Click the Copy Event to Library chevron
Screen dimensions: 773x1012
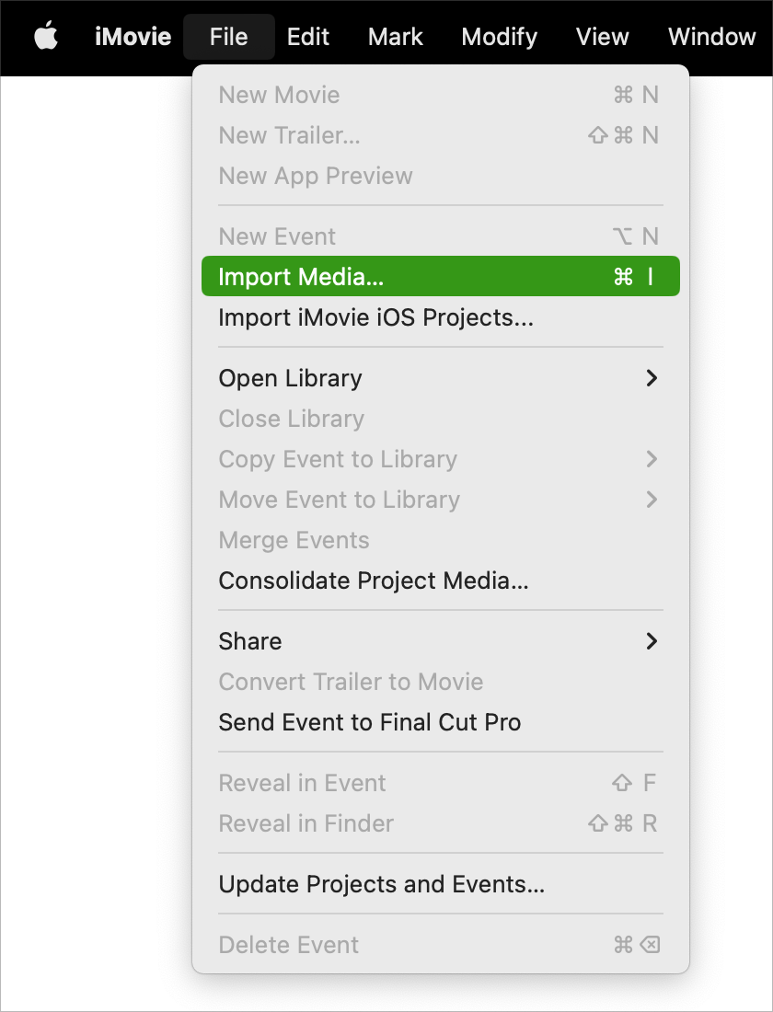652,459
